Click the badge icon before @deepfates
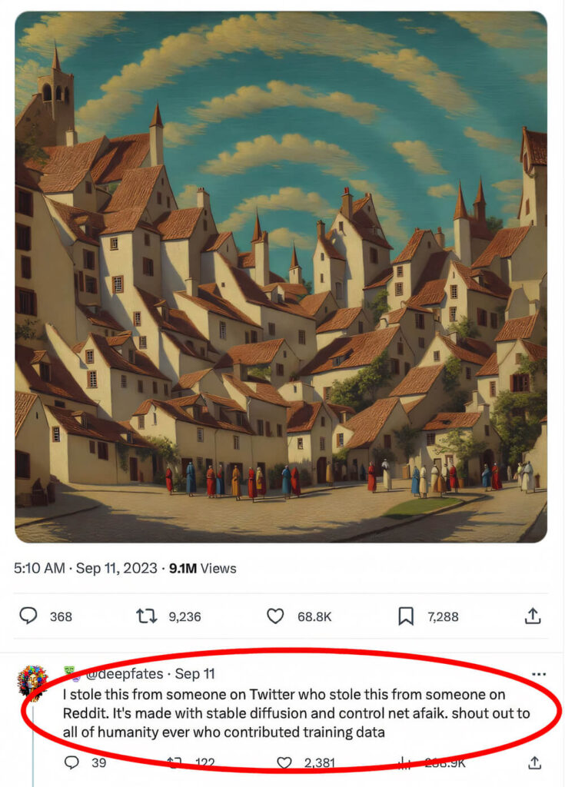565x787 pixels. click(69, 673)
